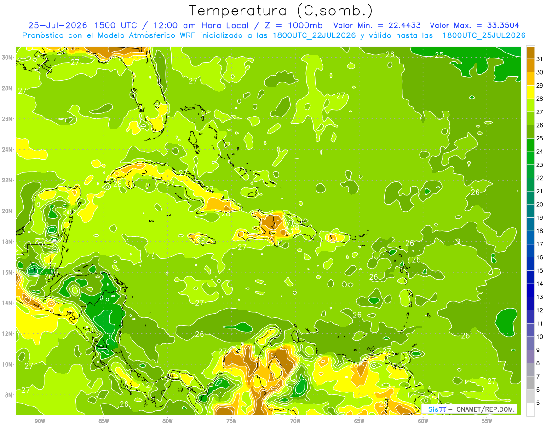The width and height of the screenshot is (552, 427).
Task: Click the '31' label on the color legend
Action: tap(540, 58)
